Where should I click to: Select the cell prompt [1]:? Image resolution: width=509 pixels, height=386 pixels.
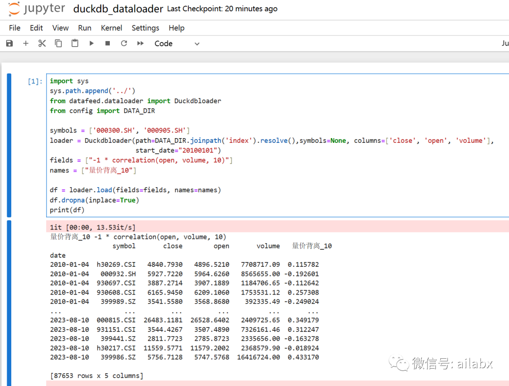(x=35, y=81)
